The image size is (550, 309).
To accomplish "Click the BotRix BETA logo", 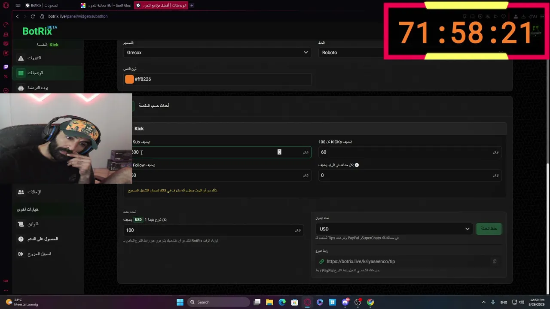I will 40,30.
